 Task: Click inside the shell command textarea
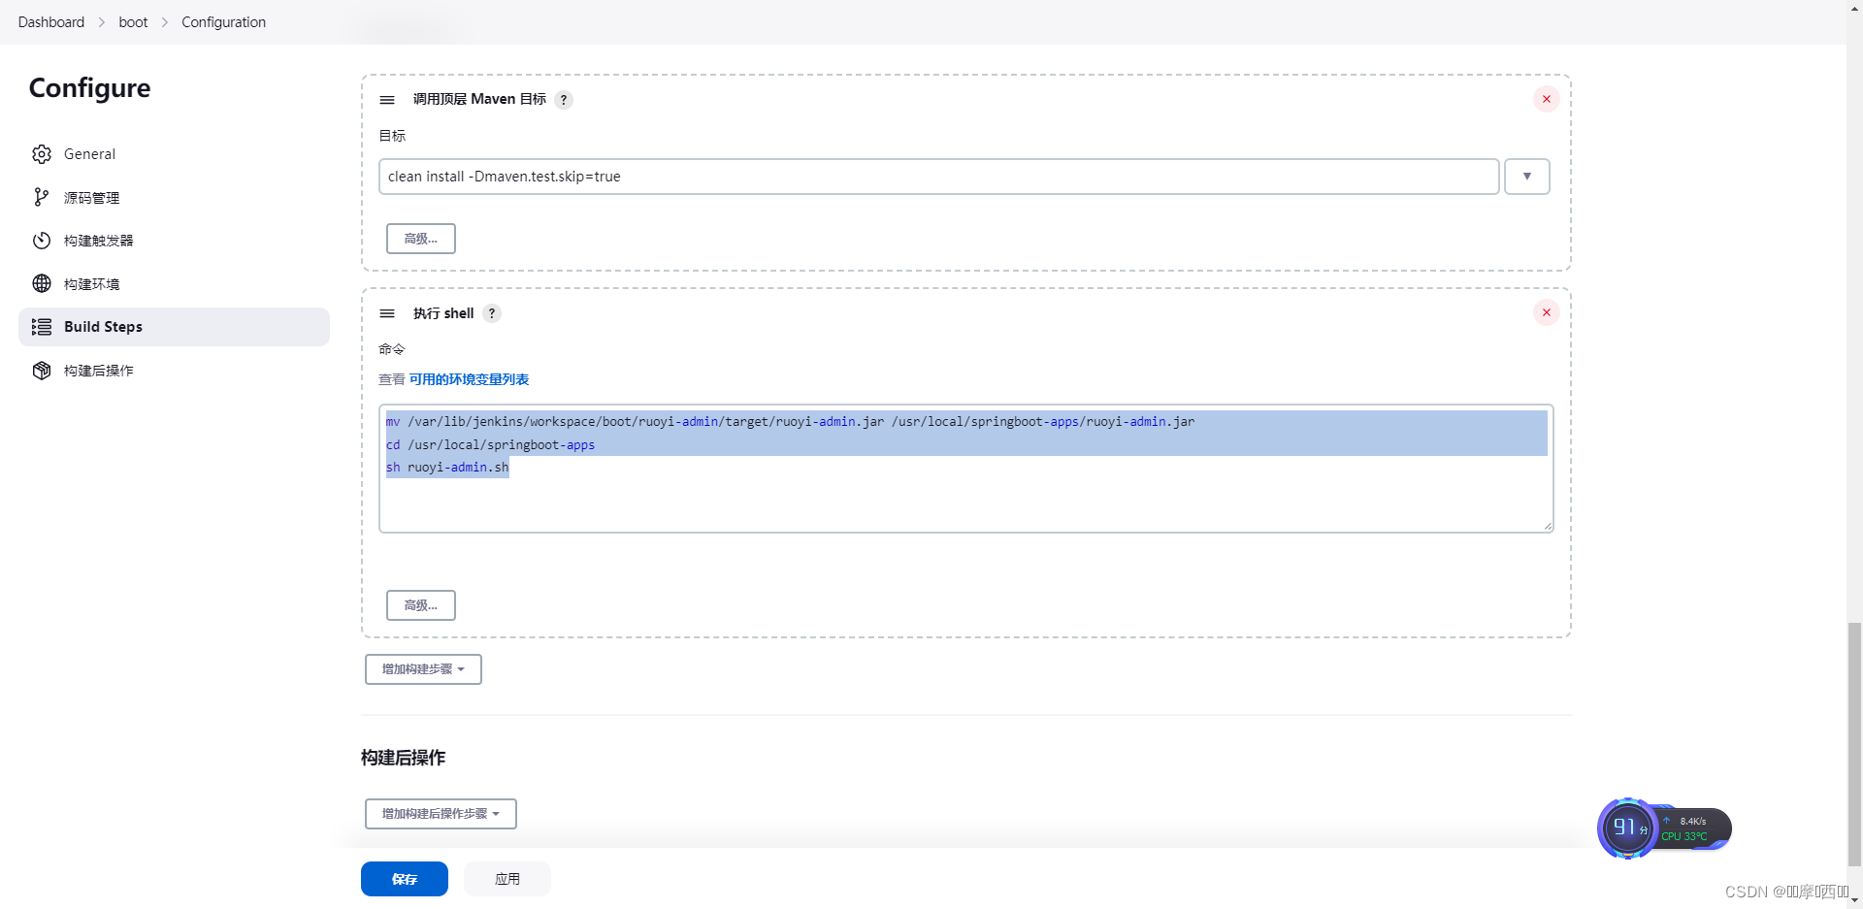coord(965,469)
